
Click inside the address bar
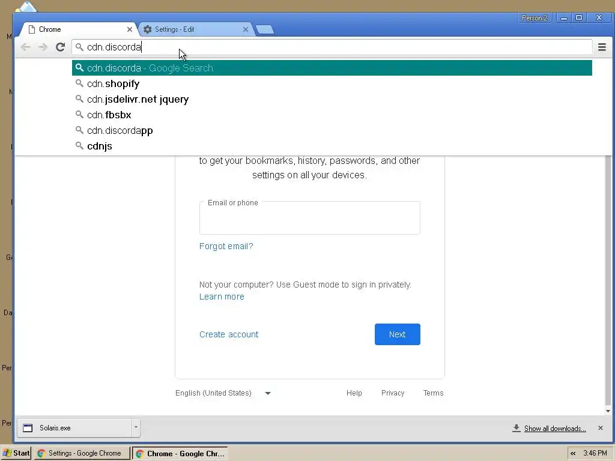332,47
